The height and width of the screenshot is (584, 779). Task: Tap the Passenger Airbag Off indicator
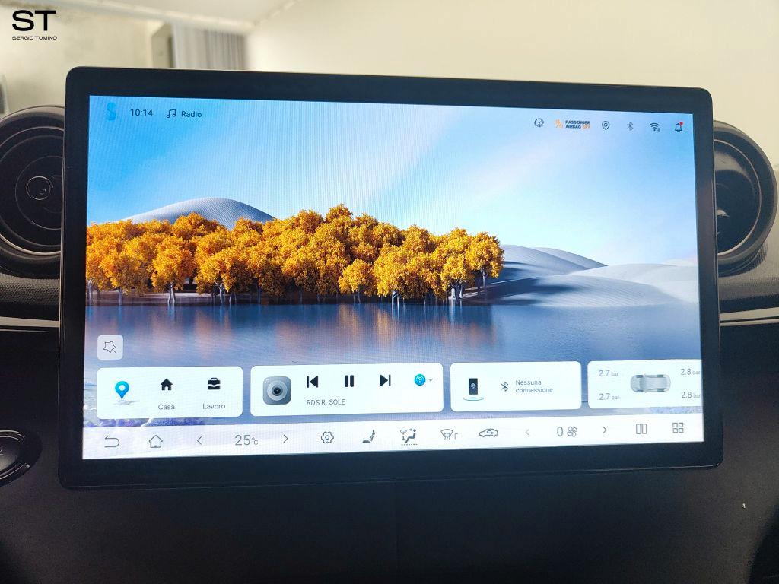[x=572, y=124]
